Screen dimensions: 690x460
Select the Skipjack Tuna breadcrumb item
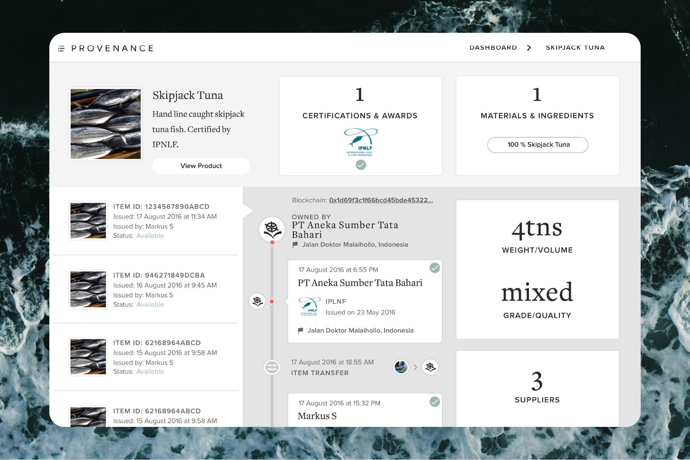pyautogui.click(x=575, y=48)
